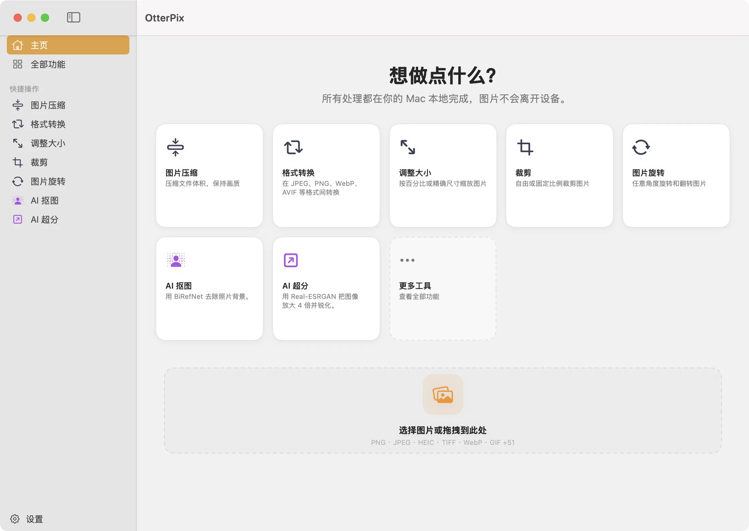Screen dimensions: 749x531
Task: Open 裁剪 label in the sidebar
Action: [x=39, y=162]
